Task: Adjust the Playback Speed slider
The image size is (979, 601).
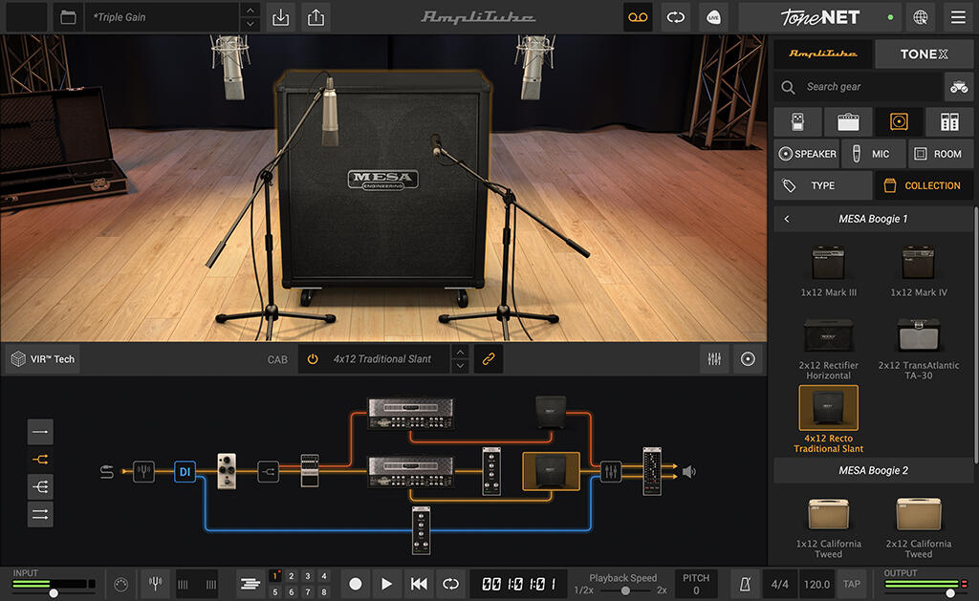Action: coord(625,590)
